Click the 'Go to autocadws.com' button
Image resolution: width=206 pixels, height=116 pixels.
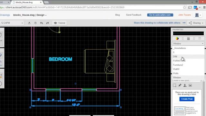[160, 15]
